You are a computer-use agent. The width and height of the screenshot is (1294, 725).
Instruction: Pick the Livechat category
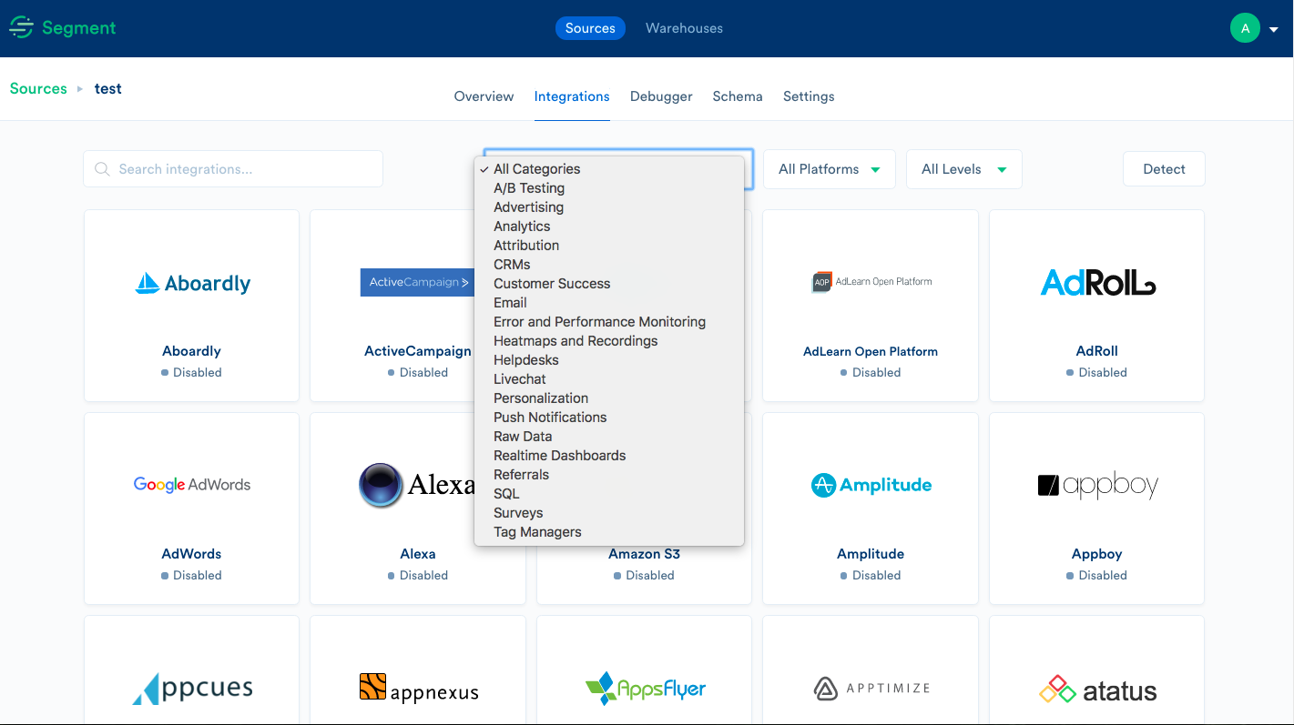[x=609, y=379]
